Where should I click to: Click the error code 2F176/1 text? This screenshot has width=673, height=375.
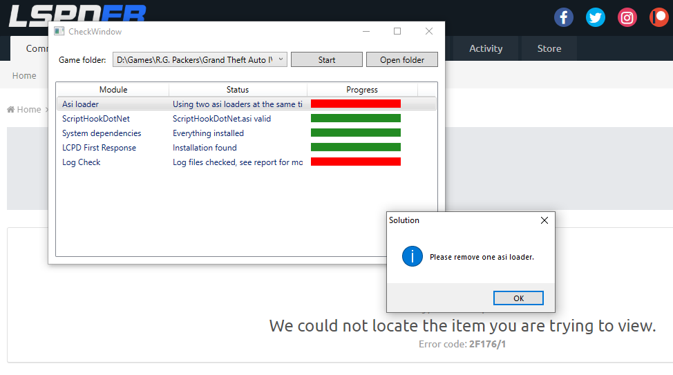[x=487, y=344]
